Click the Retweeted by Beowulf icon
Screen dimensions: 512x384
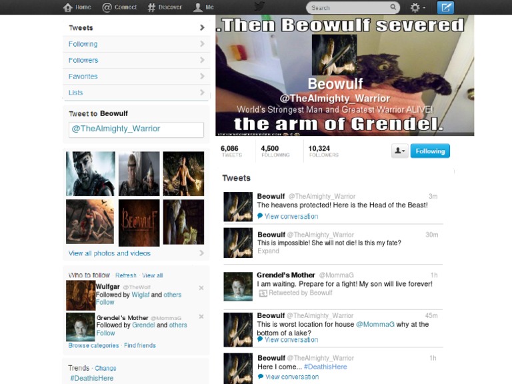pyautogui.click(x=263, y=293)
